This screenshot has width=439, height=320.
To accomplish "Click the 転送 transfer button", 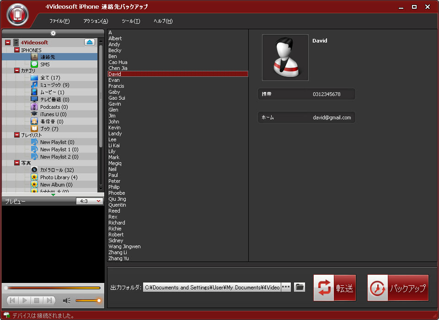I will point(334,288).
